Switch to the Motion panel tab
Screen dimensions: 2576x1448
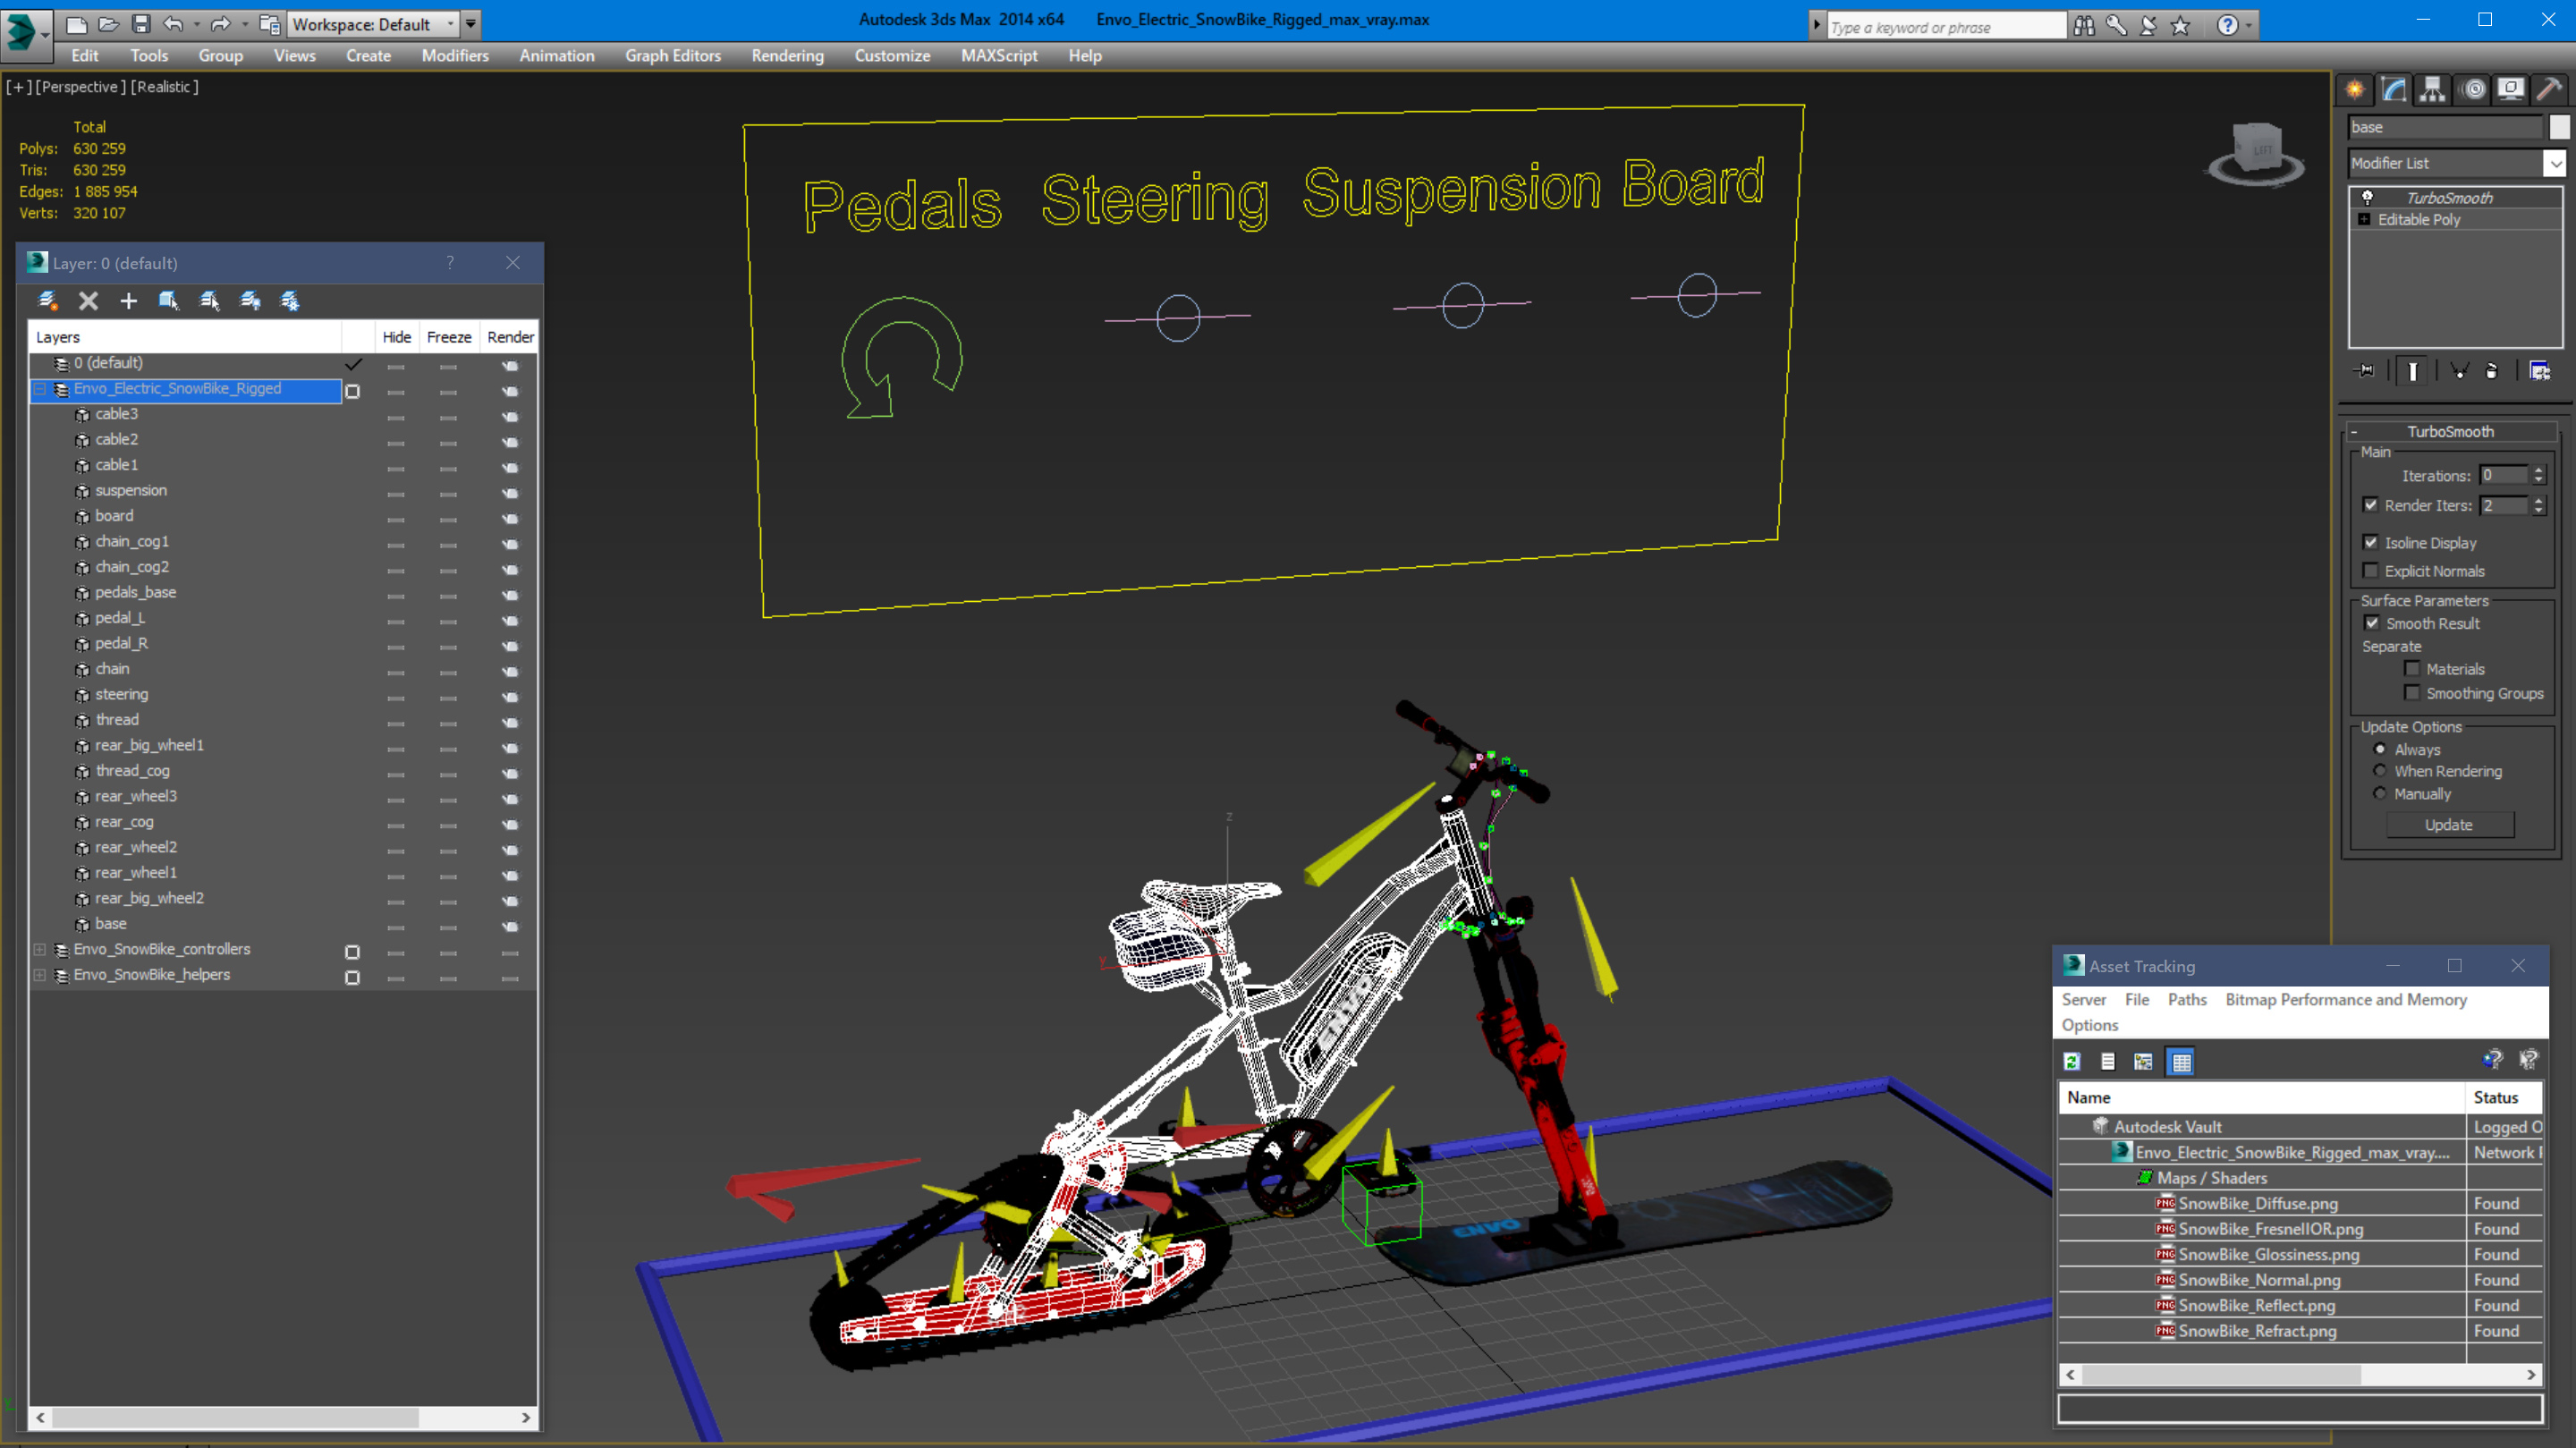click(x=2473, y=90)
